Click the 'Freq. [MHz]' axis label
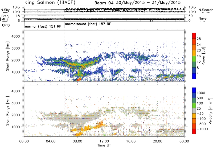This screenshot has width=213, height=147. click(5, 18)
